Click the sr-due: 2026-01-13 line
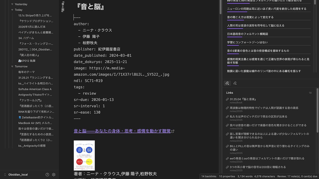319x179 pixels. 94,99
